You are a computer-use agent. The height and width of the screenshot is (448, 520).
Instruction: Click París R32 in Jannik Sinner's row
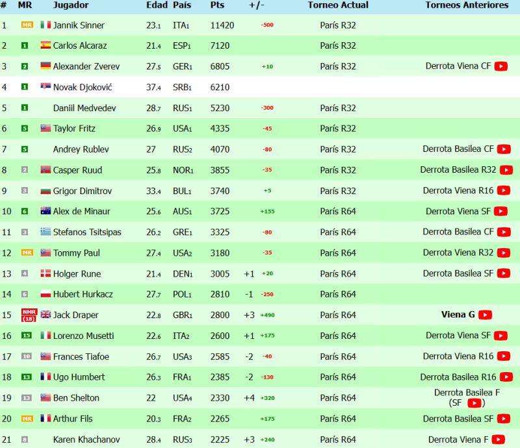338,25
